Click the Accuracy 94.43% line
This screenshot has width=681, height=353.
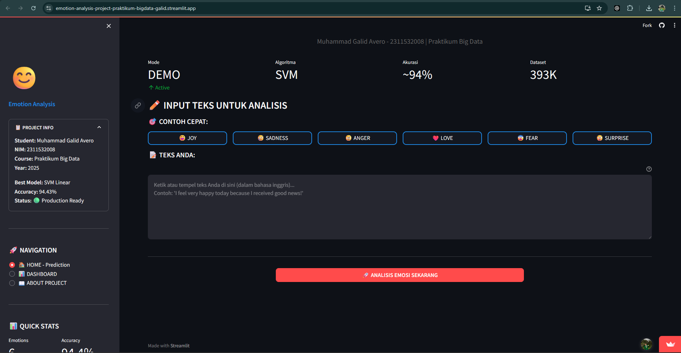point(36,192)
